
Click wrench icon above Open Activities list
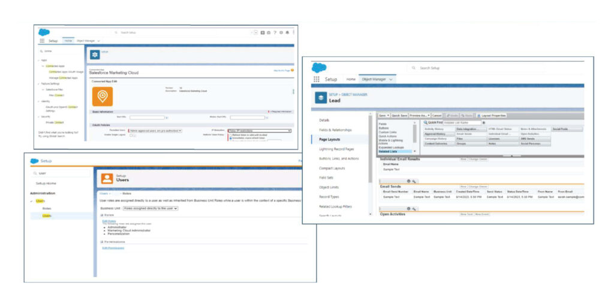pos(414,209)
